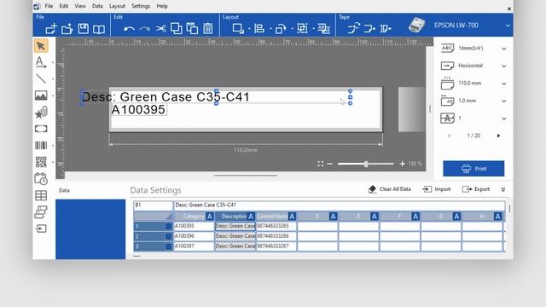
Task: Toggle the A marker on column F
Action: 415,217
